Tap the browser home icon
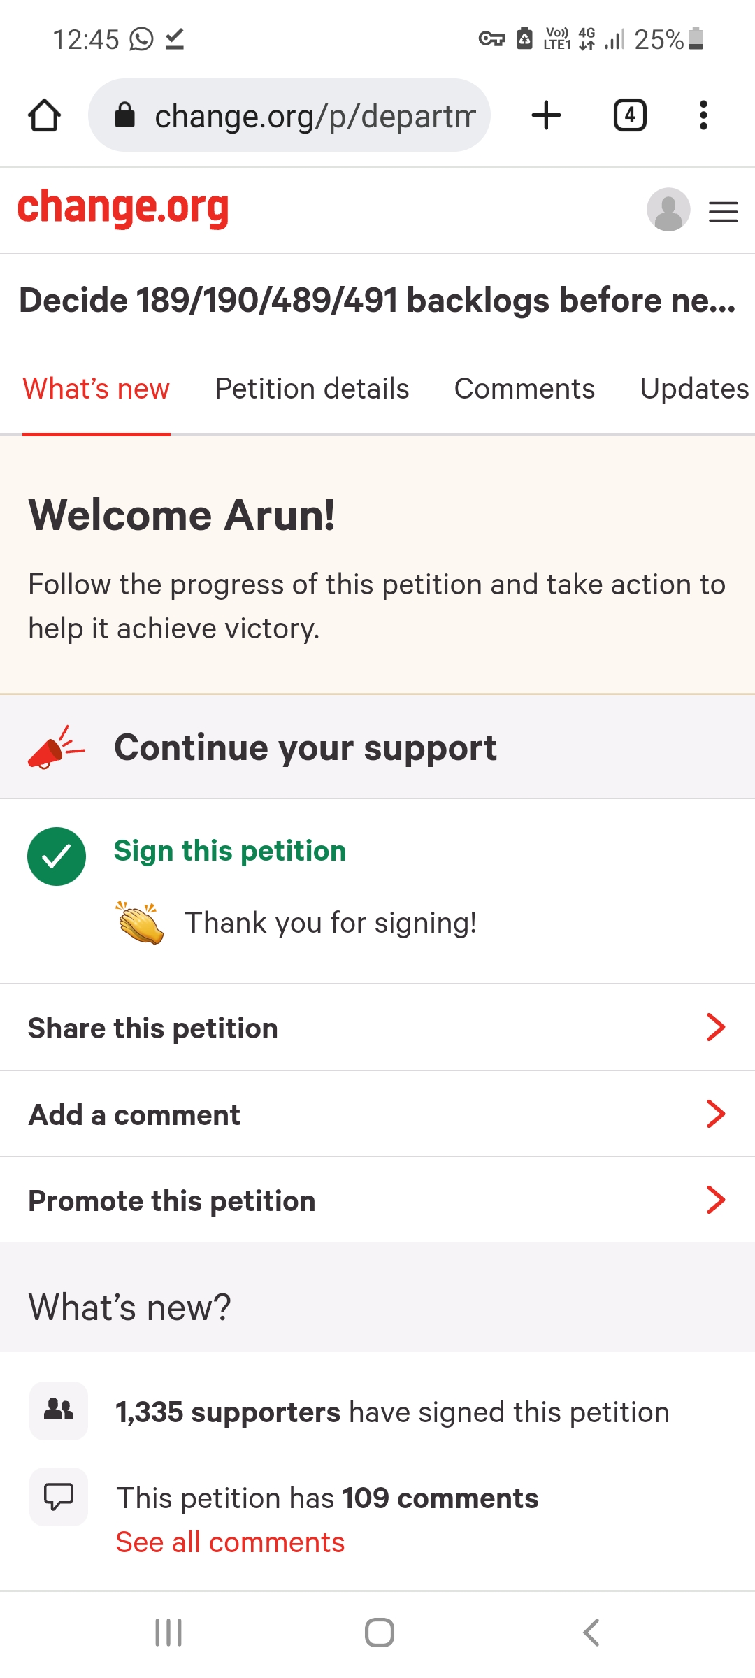The height and width of the screenshot is (1678, 755). tap(44, 115)
